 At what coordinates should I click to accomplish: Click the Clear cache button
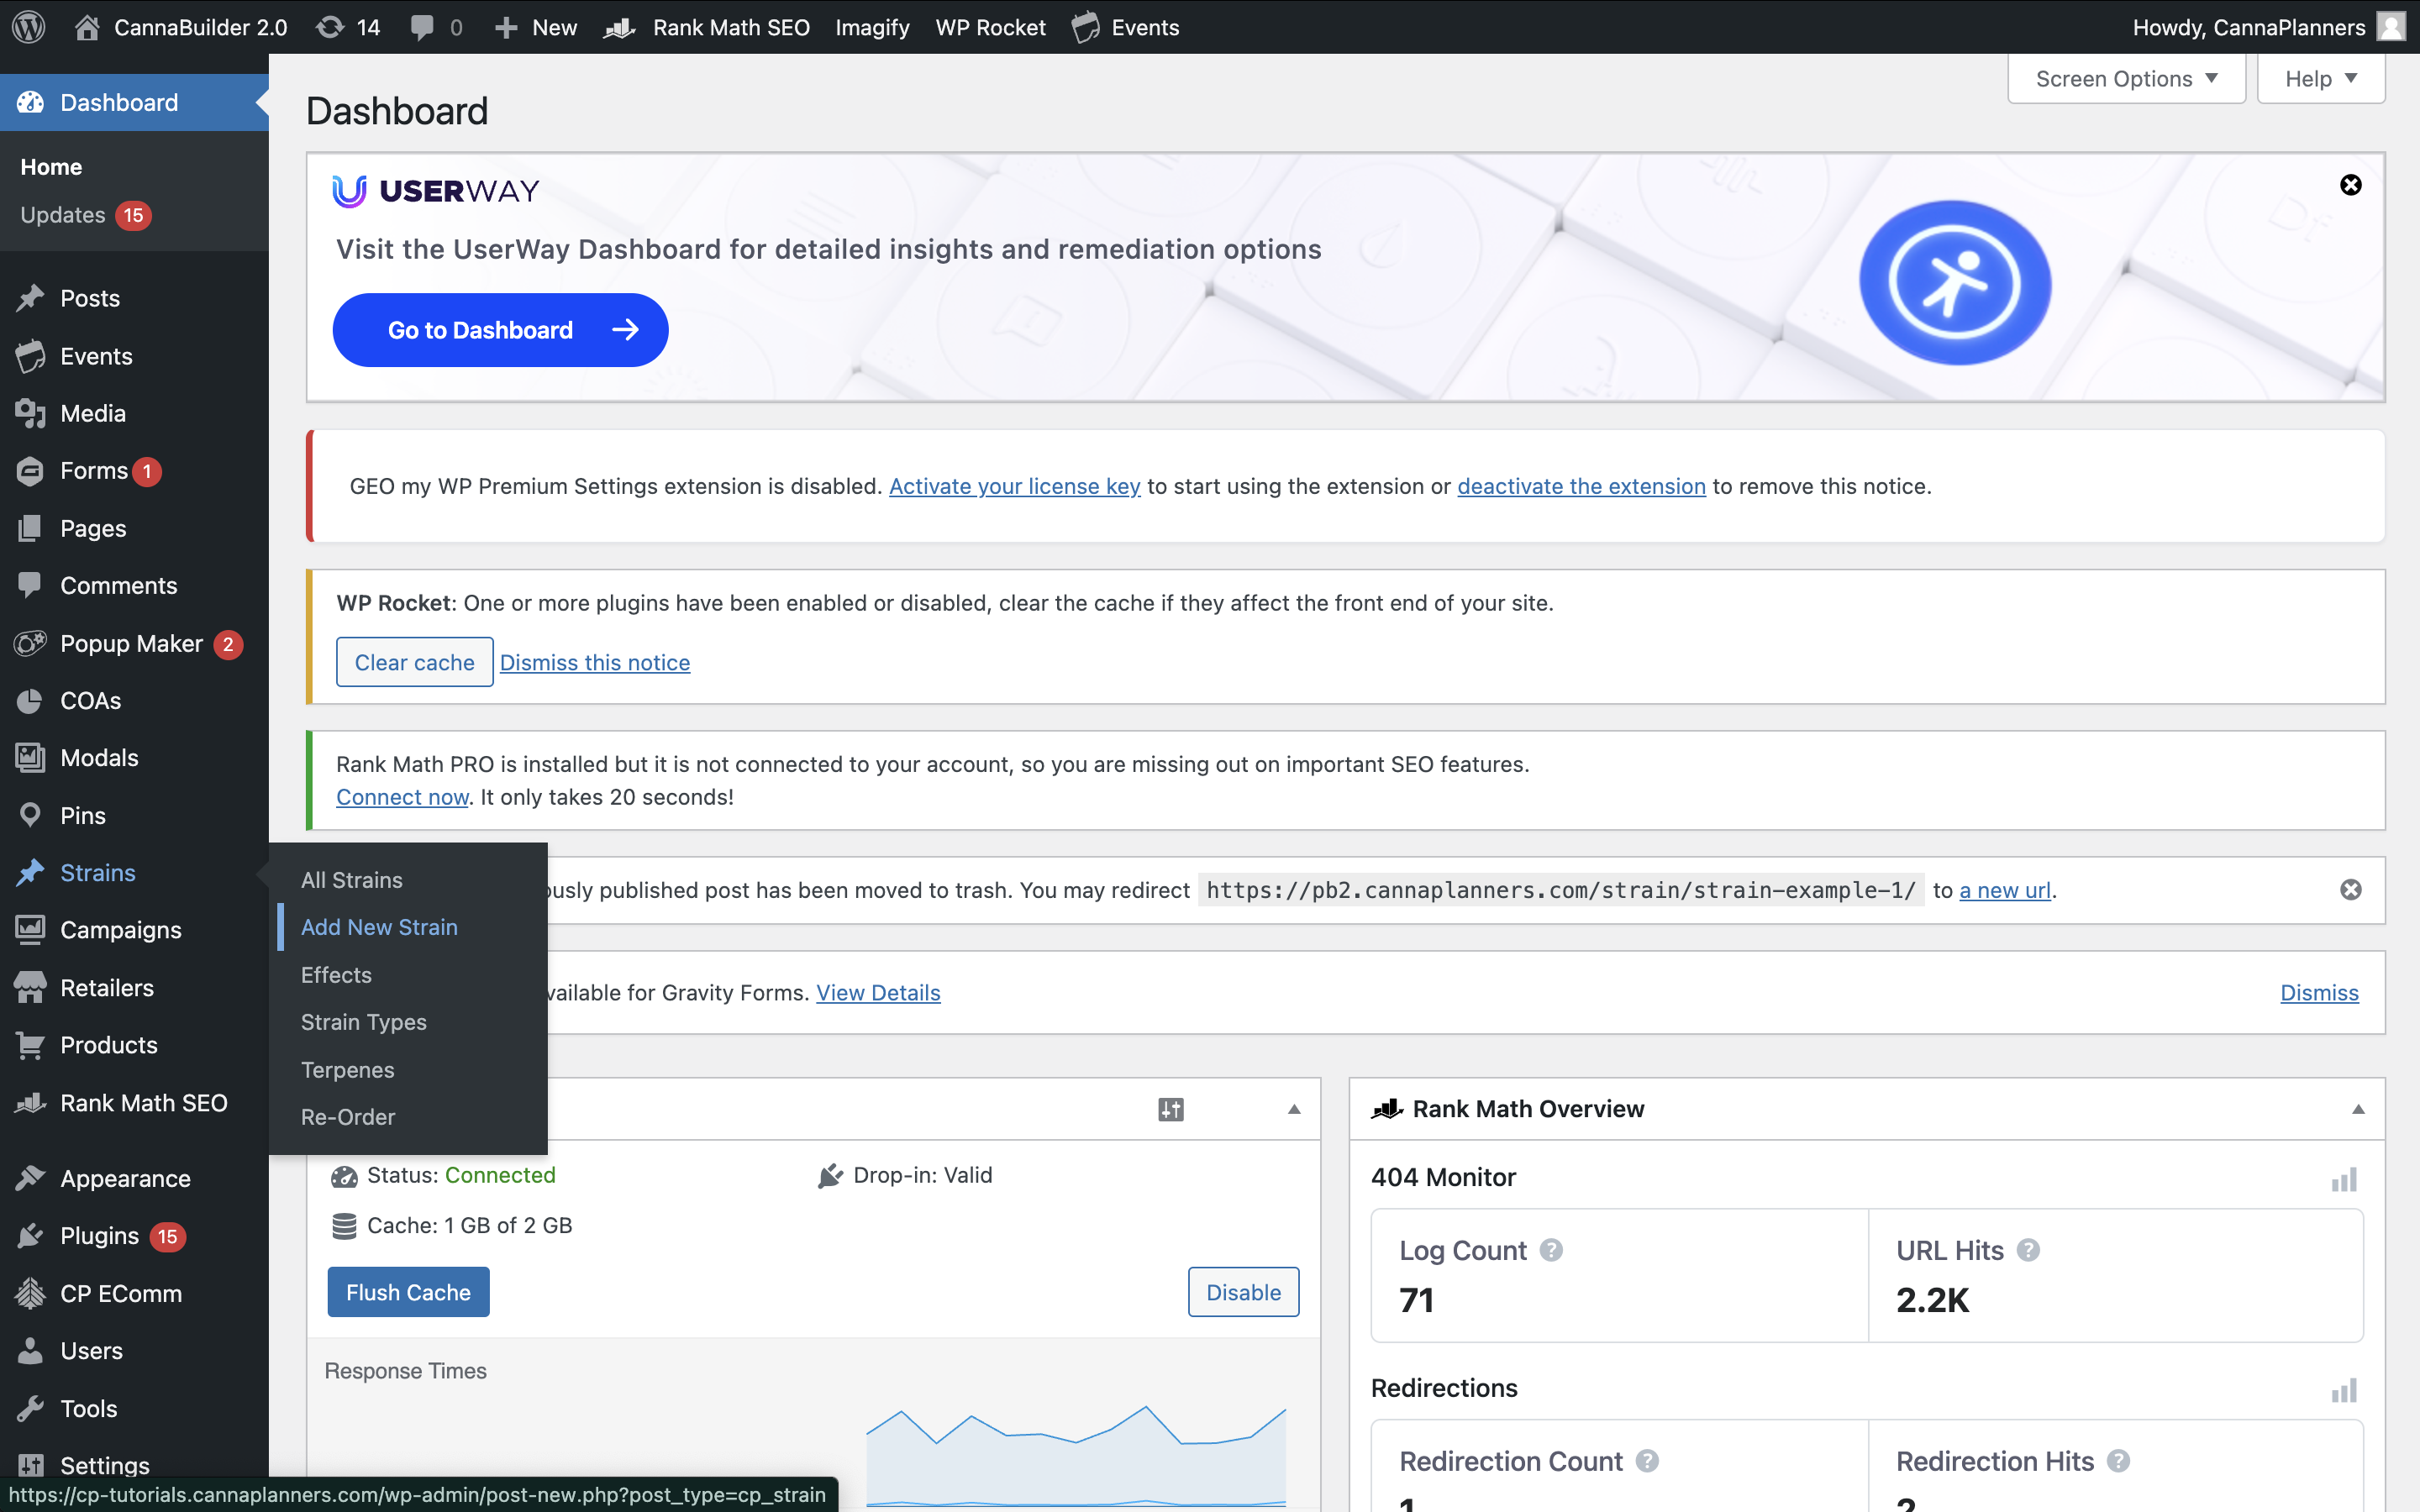pyautogui.click(x=414, y=662)
